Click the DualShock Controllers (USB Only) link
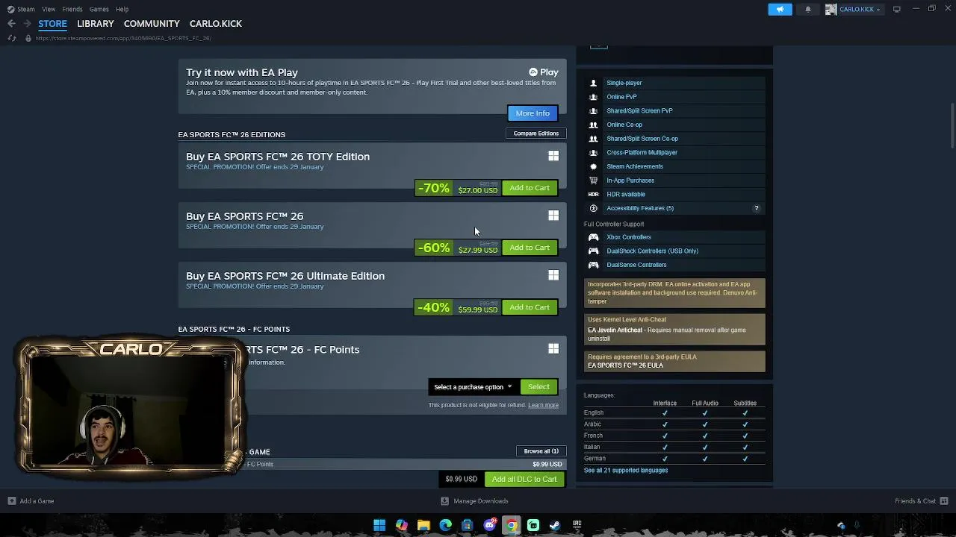This screenshot has width=956, height=537. tap(652, 251)
